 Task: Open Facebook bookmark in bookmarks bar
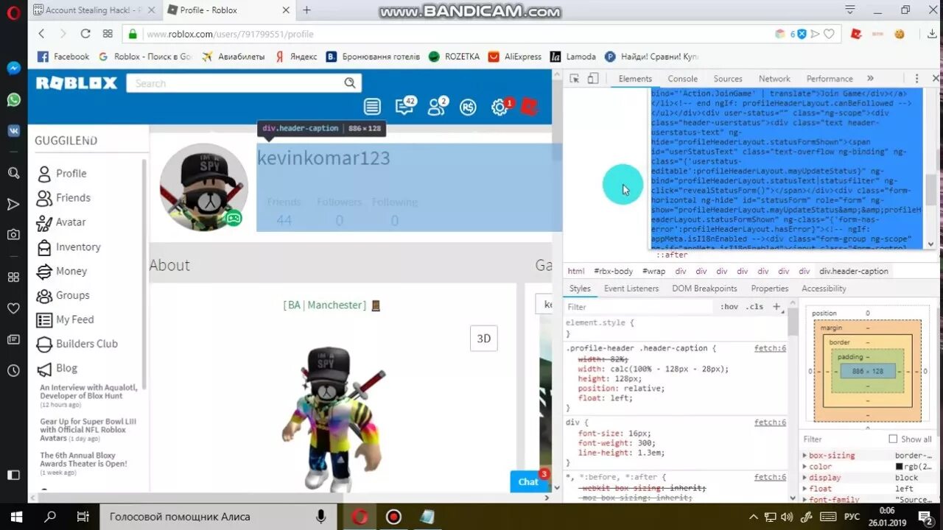pyautogui.click(x=63, y=57)
